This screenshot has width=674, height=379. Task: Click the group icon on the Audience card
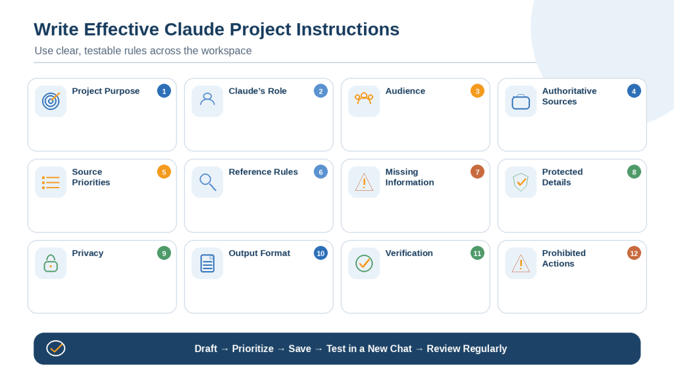[x=363, y=99]
